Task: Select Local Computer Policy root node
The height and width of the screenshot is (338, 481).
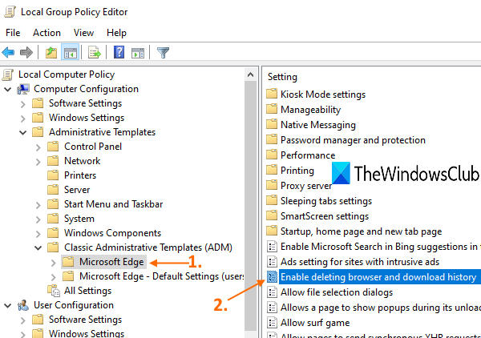Action: (x=67, y=74)
